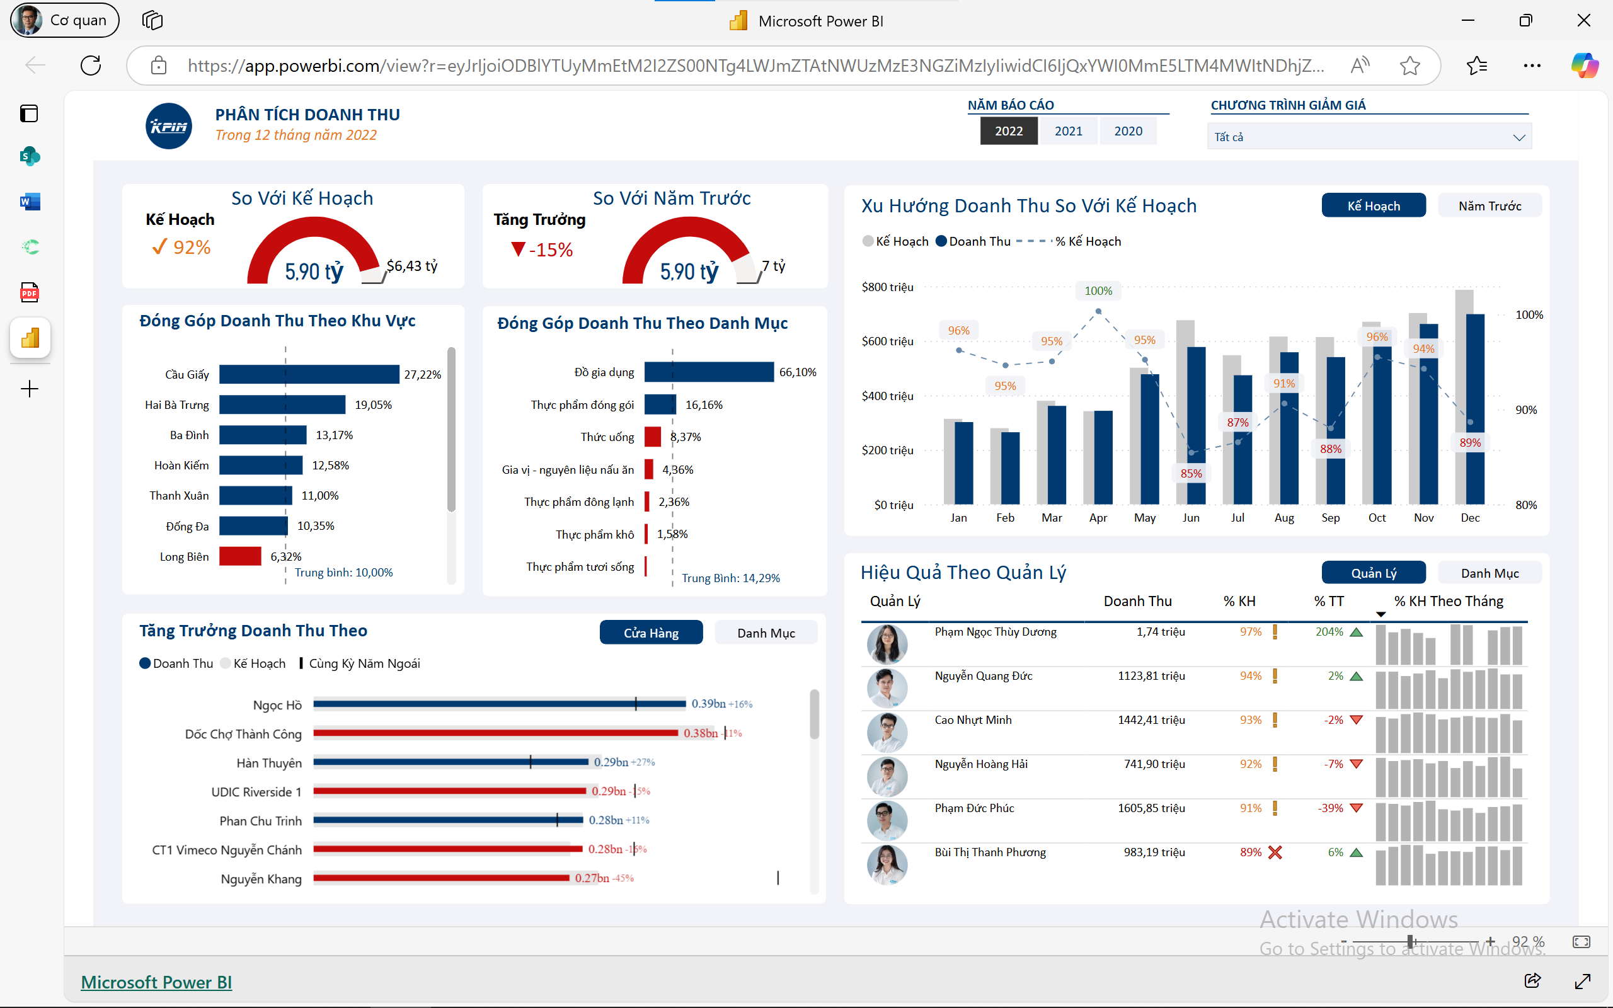Add this page to favorites star
Viewport: 1613px width, 1008px height.
(1409, 66)
